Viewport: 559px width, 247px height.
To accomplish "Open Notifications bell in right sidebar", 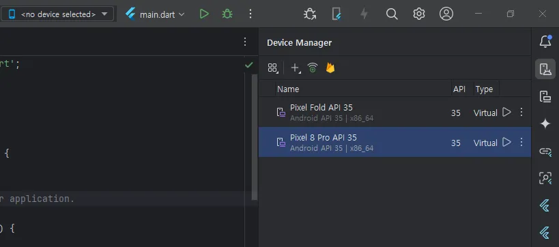I will 545,42.
